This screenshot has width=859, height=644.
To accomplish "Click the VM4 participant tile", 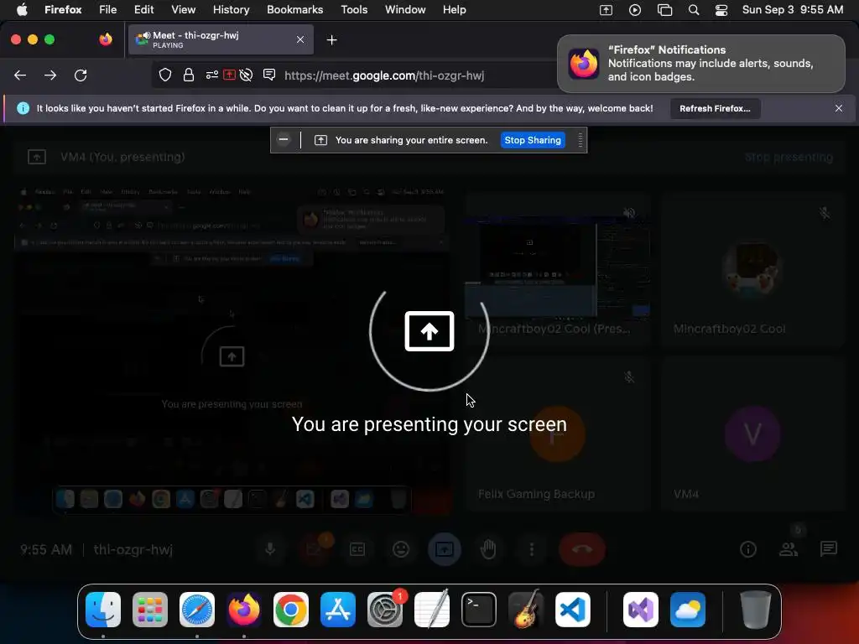I will tap(752, 435).
